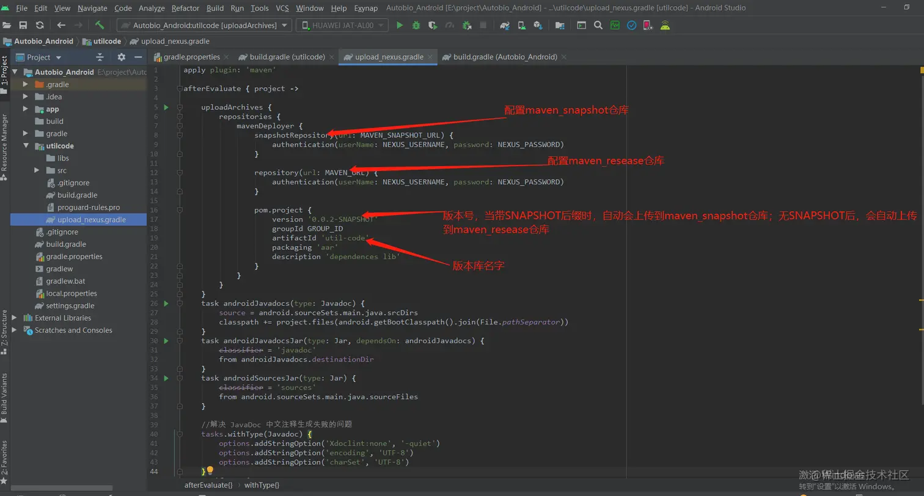This screenshot has height=496, width=924.
Task: Click the withType{} breadcrumb at editor bottom
Action: point(262,484)
